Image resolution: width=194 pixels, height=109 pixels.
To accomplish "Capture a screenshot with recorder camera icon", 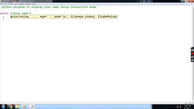I will point(192,50).
